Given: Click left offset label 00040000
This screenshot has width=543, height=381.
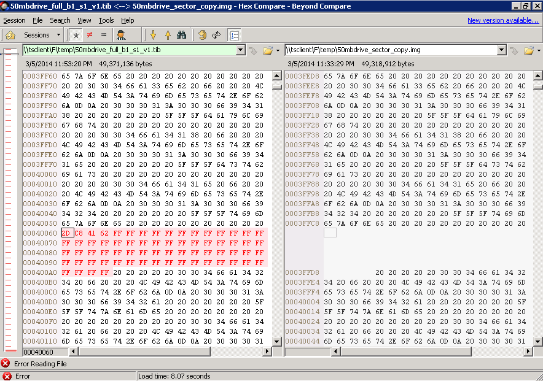Looking at the screenshot, I should 40,174.
